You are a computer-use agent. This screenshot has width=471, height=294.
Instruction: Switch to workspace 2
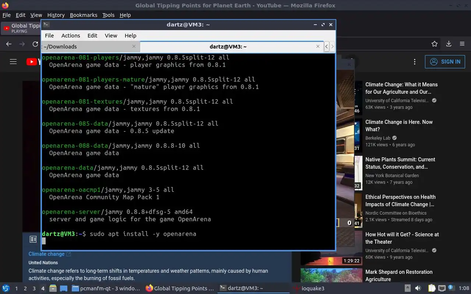click(x=25, y=288)
